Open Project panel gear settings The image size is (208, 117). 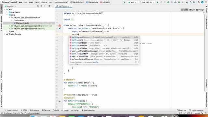[x=49, y=6]
